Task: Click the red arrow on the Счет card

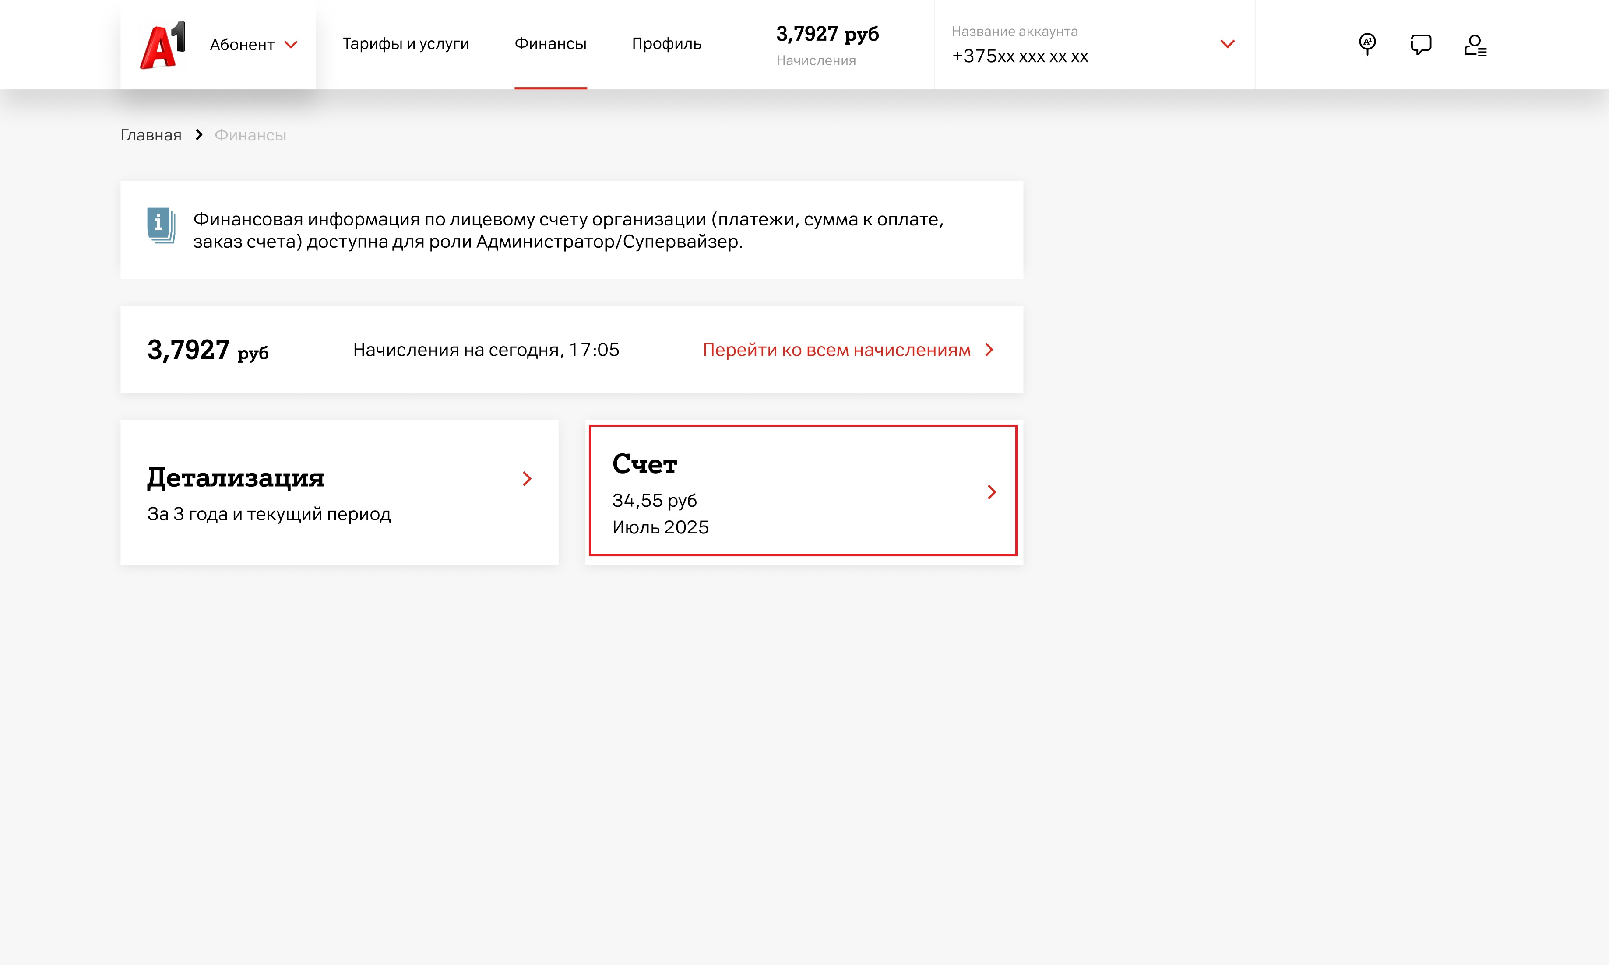Action: click(x=991, y=492)
